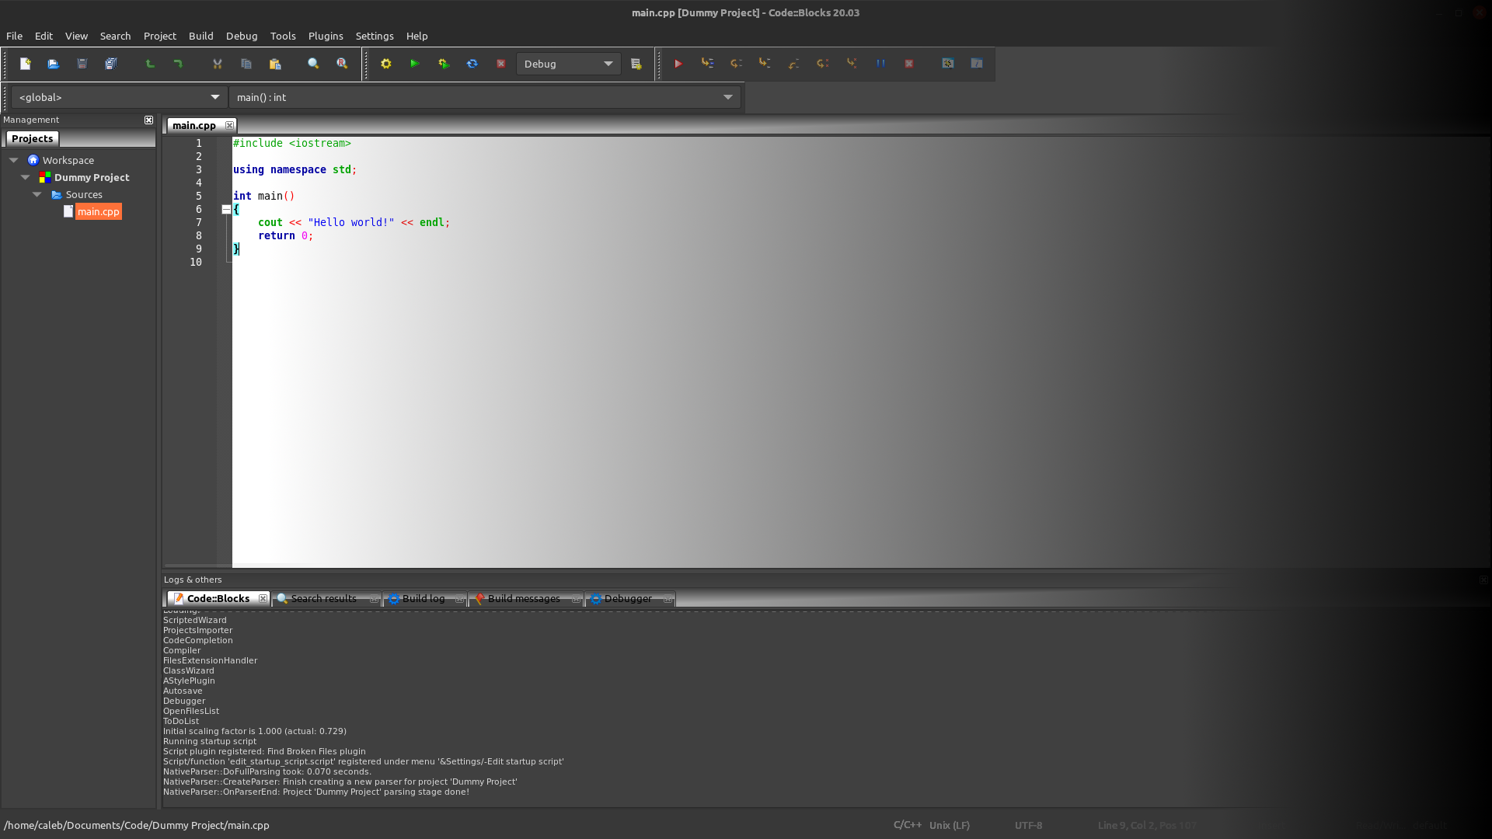The height and width of the screenshot is (839, 1492).
Task: Open the <global> scope dropdown
Action: click(x=215, y=97)
